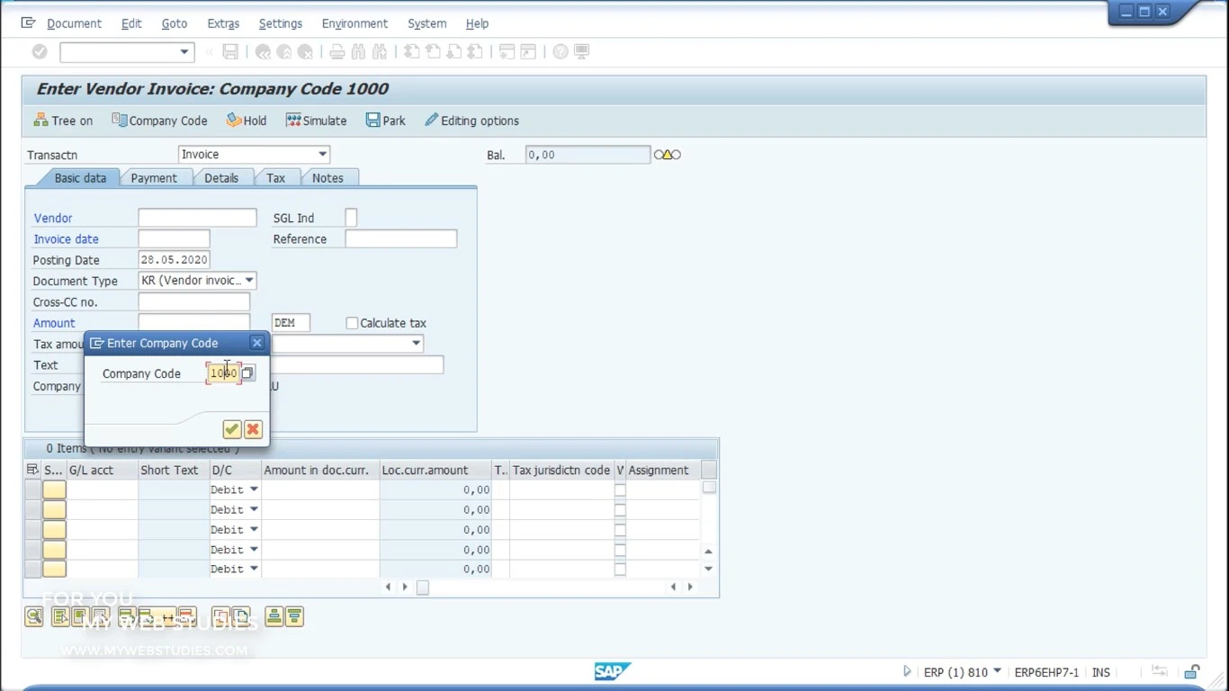Tick the V checkbox in fifth item row
The height and width of the screenshot is (691, 1229).
(x=620, y=569)
